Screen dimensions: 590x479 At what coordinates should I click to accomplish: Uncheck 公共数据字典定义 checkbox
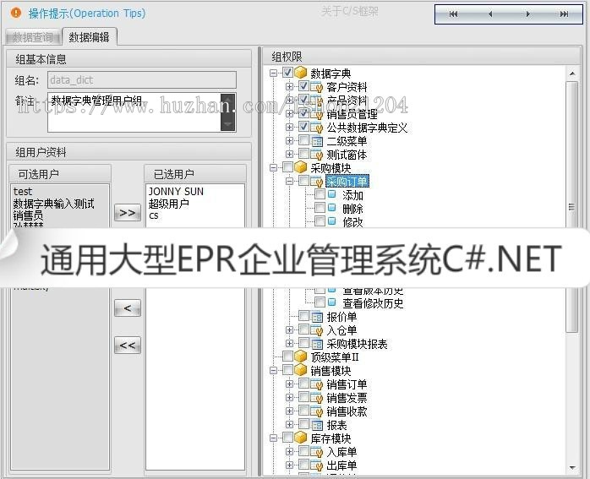(x=303, y=127)
